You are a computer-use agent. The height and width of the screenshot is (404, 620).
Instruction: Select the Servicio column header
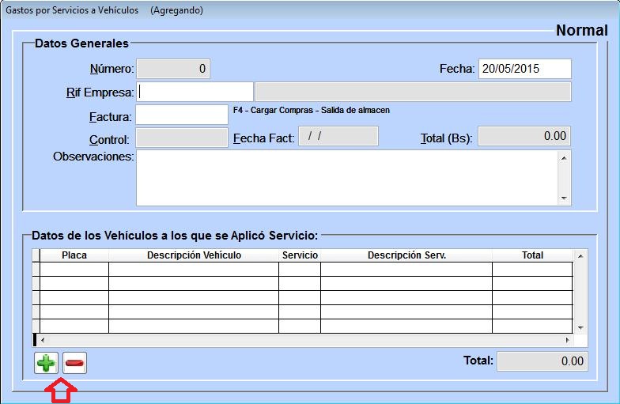click(x=300, y=255)
